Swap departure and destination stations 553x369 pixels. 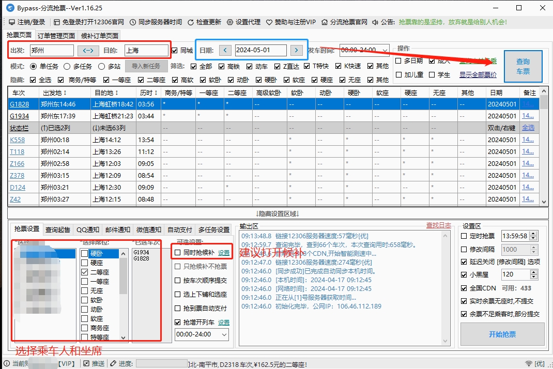[x=88, y=50]
